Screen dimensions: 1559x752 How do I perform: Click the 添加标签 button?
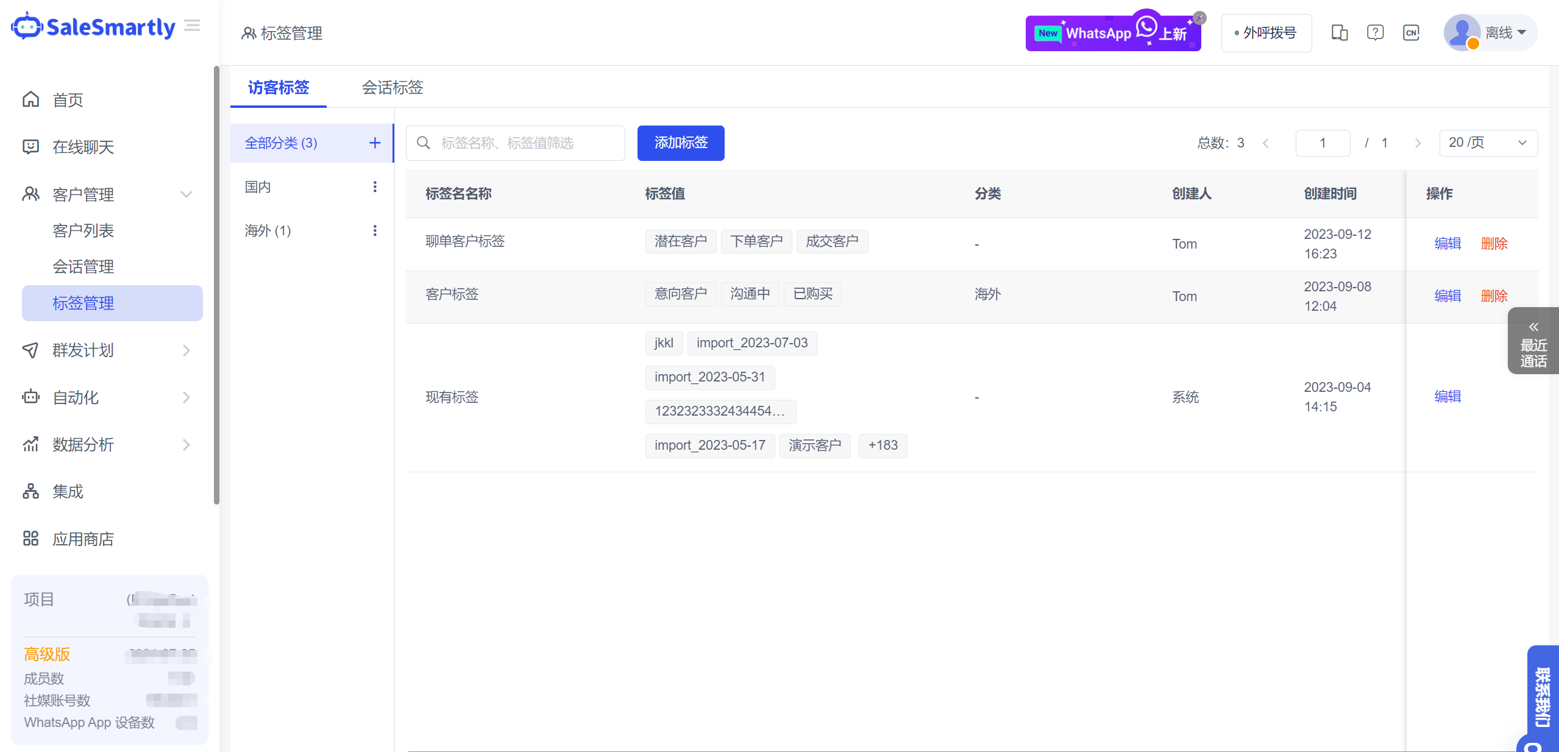[680, 143]
